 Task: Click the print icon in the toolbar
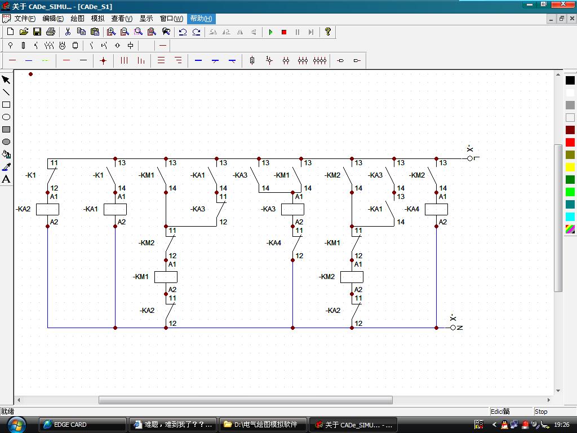[51, 32]
